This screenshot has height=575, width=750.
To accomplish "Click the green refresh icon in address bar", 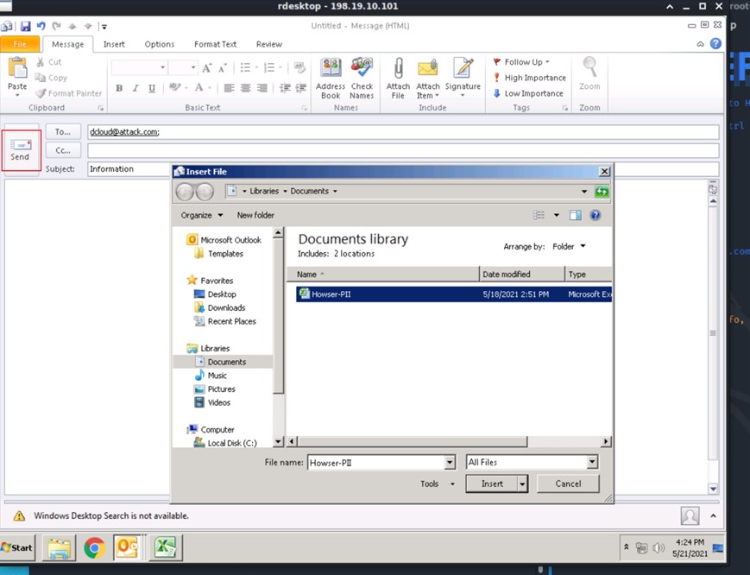I will (x=602, y=192).
